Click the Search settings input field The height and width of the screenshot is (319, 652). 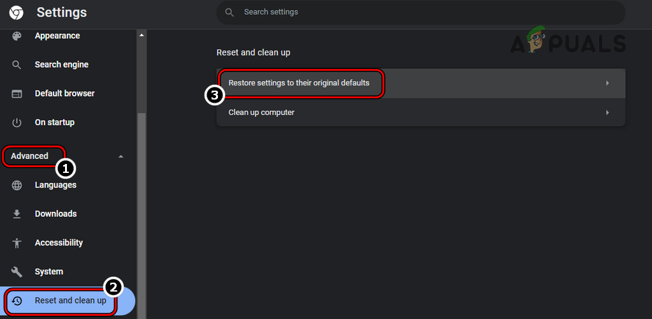pyautogui.click(x=421, y=12)
